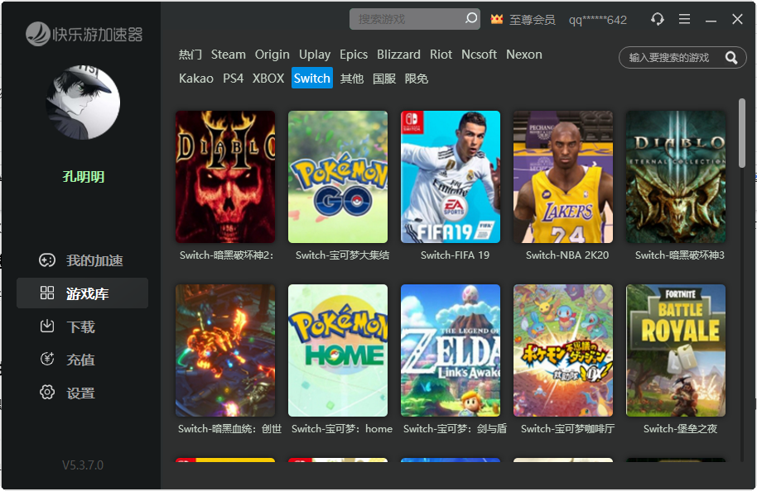The image size is (757, 491).
Task: Open the 其他 category tab
Action: tap(351, 78)
